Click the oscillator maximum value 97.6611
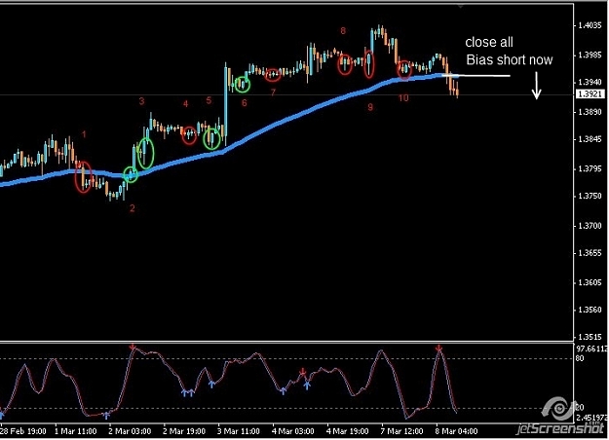609x440 pixels. [x=591, y=348]
